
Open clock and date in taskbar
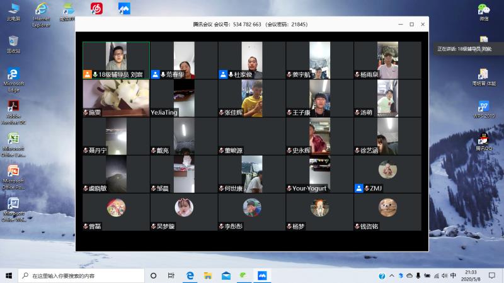pos(470,276)
